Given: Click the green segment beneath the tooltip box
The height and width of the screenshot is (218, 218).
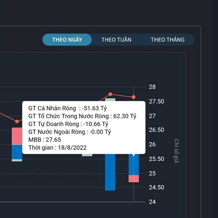Looking at the screenshot, I should point(87,155).
